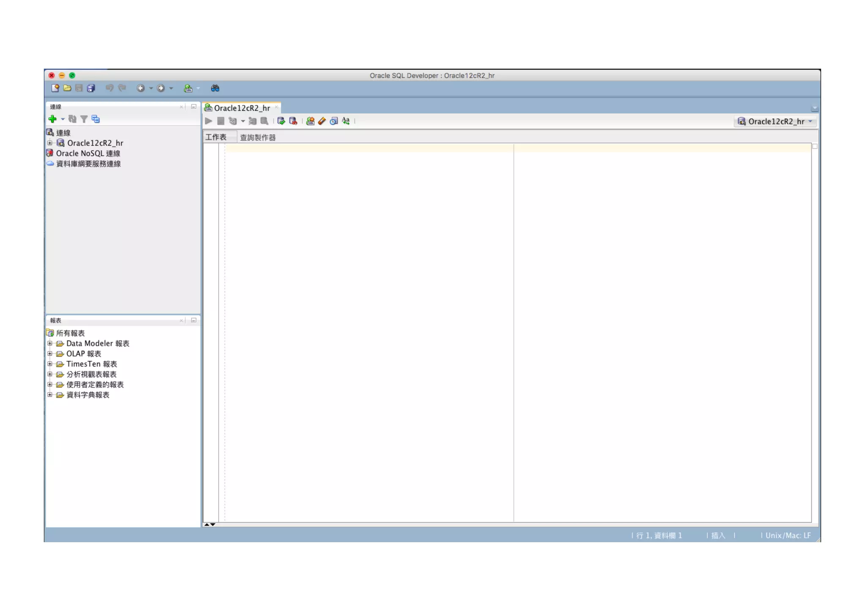Expand the Data Modeler 報表 folder
This screenshot has width=866, height=612.
pyautogui.click(x=50, y=343)
